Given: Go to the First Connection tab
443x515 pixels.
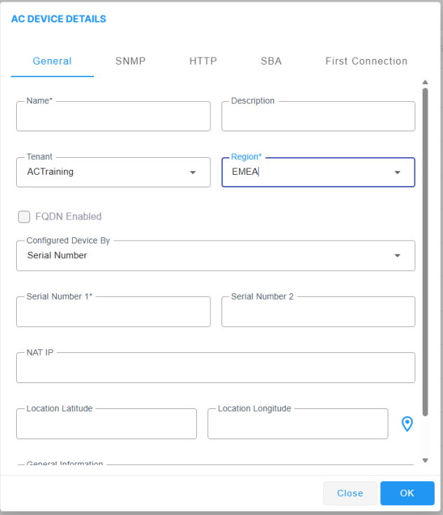Looking at the screenshot, I should pos(366,61).
